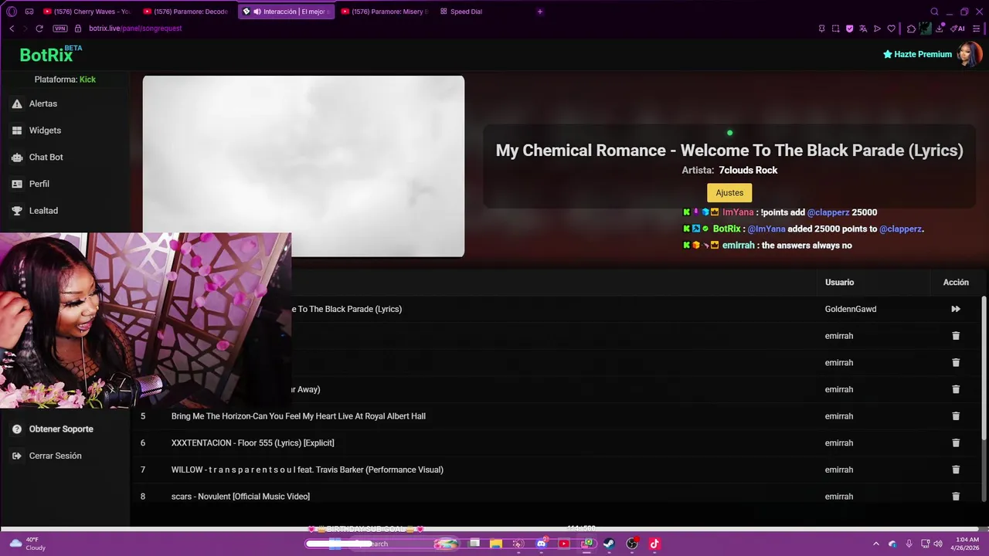This screenshot has width=989, height=556.
Task: Open the user avatar menu
Action: 969,54
